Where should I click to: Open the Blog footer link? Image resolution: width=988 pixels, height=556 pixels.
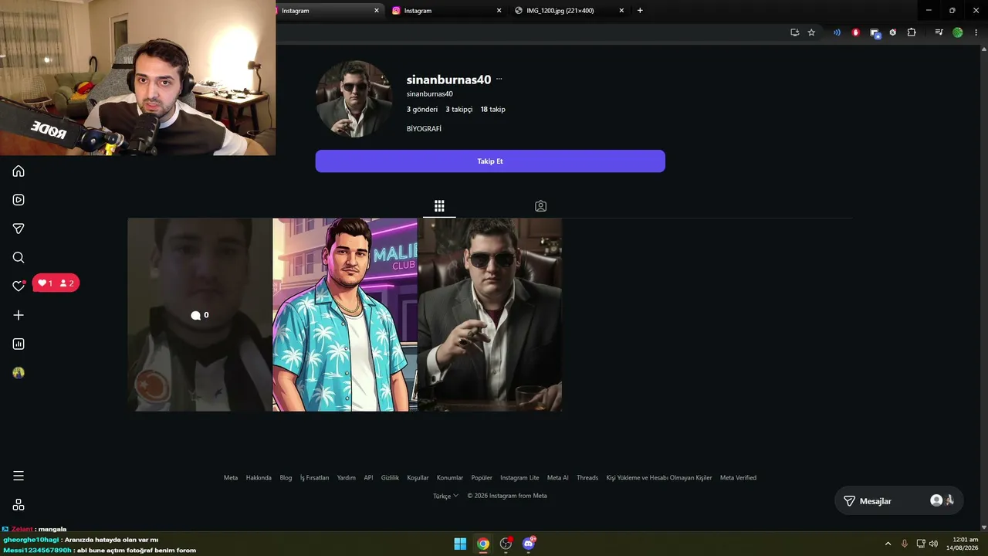pos(286,478)
